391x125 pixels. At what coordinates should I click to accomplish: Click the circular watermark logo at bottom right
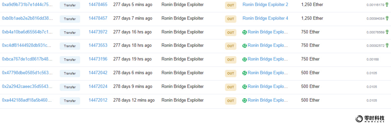(359, 119)
